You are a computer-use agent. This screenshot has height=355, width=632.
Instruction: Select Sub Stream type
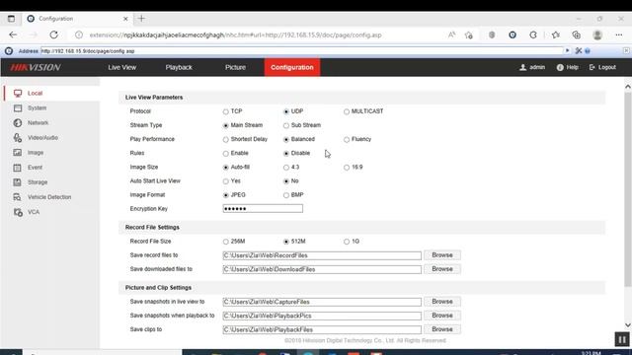point(286,125)
